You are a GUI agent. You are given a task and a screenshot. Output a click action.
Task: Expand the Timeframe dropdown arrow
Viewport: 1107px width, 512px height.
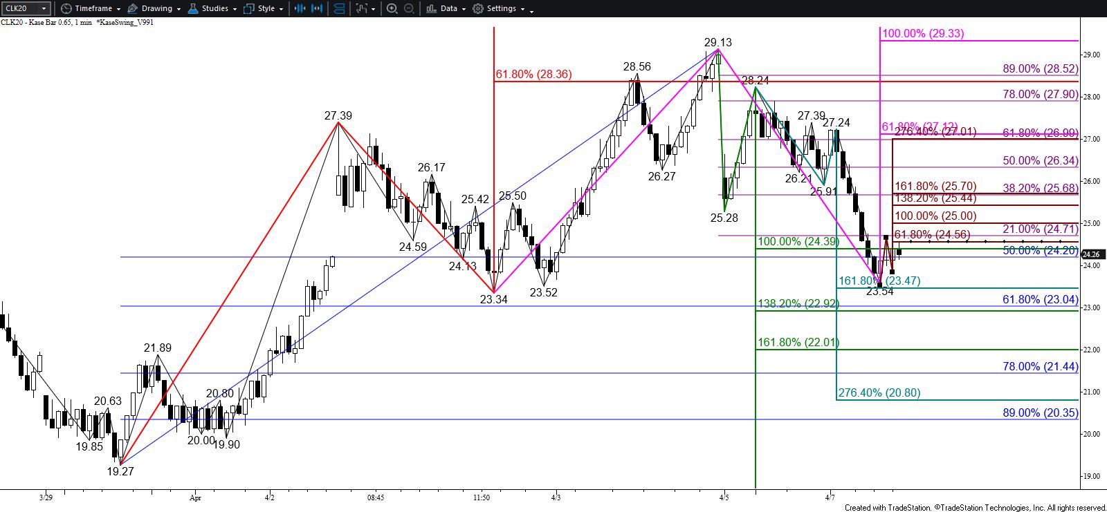click(119, 9)
